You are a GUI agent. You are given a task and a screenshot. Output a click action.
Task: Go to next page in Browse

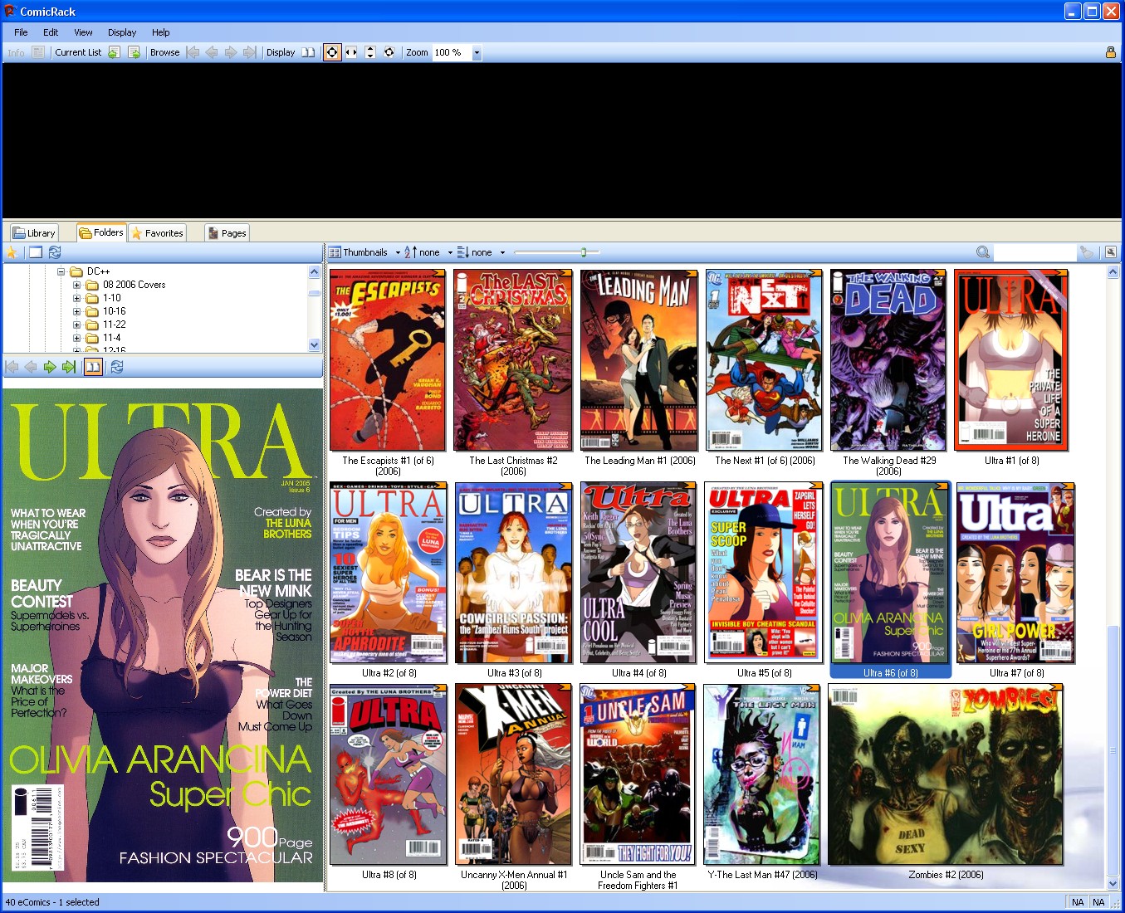[231, 52]
